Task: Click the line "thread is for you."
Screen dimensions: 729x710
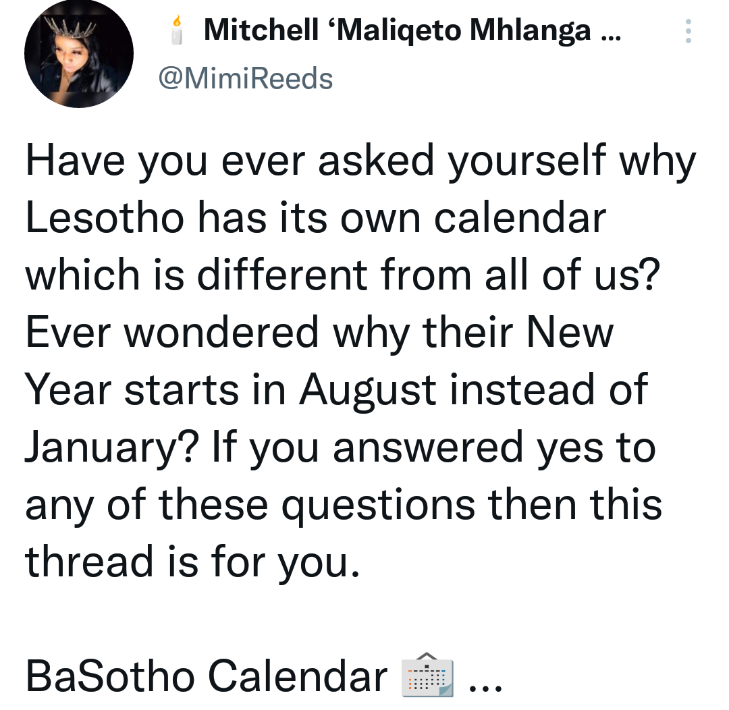Action: [192, 563]
